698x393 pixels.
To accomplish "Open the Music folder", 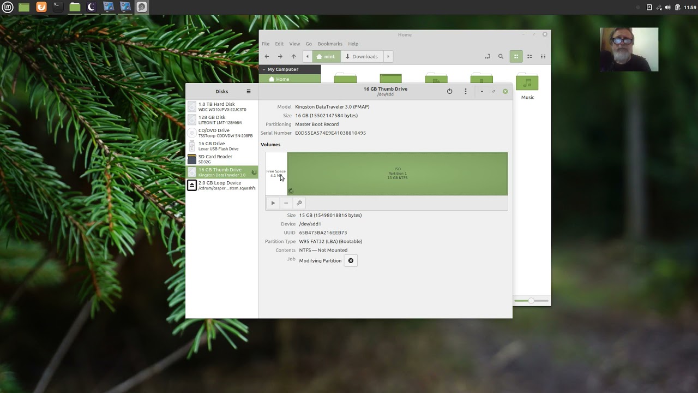I will [527, 87].
